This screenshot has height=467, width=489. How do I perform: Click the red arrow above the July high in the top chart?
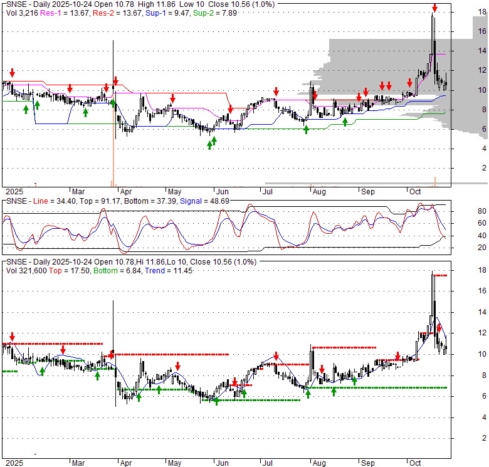coord(275,92)
